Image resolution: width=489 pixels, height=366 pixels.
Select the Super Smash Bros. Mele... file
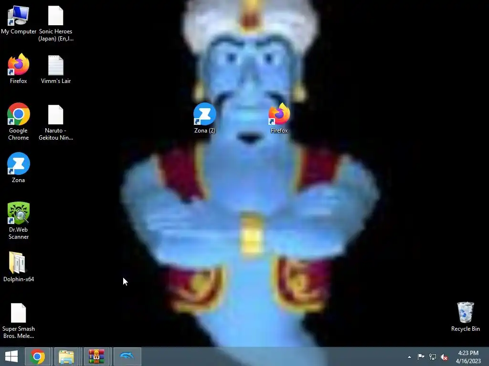(19, 321)
